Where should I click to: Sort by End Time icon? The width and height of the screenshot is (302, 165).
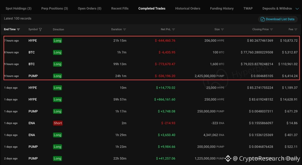pyautogui.click(x=18, y=29)
